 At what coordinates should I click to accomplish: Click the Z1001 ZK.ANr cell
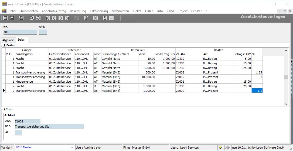(x=189, y=82)
